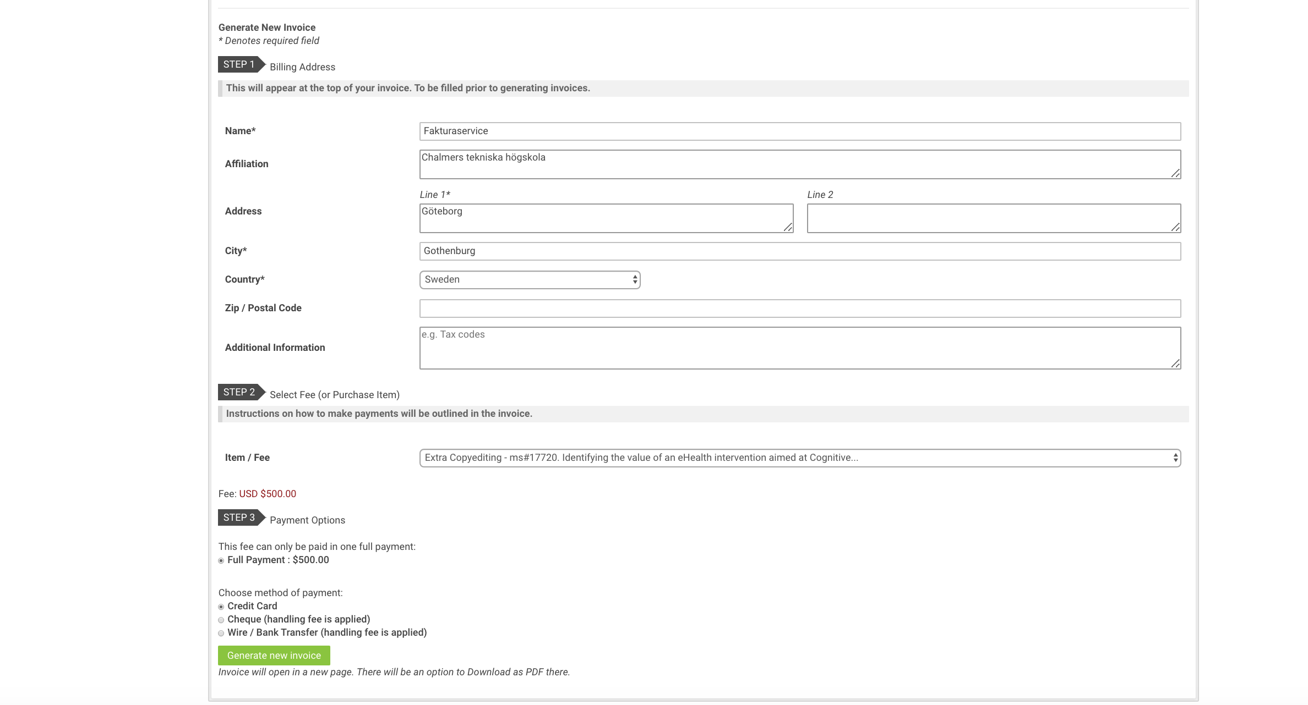Click the Address Line 1 text area
This screenshot has width=1308, height=705.
[606, 218]
